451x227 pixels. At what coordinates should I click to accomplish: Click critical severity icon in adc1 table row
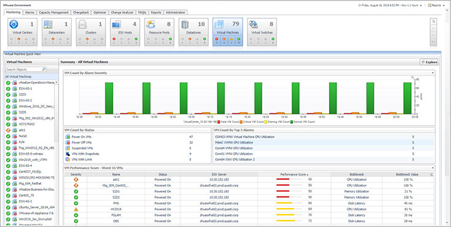(x=76, y=180)
